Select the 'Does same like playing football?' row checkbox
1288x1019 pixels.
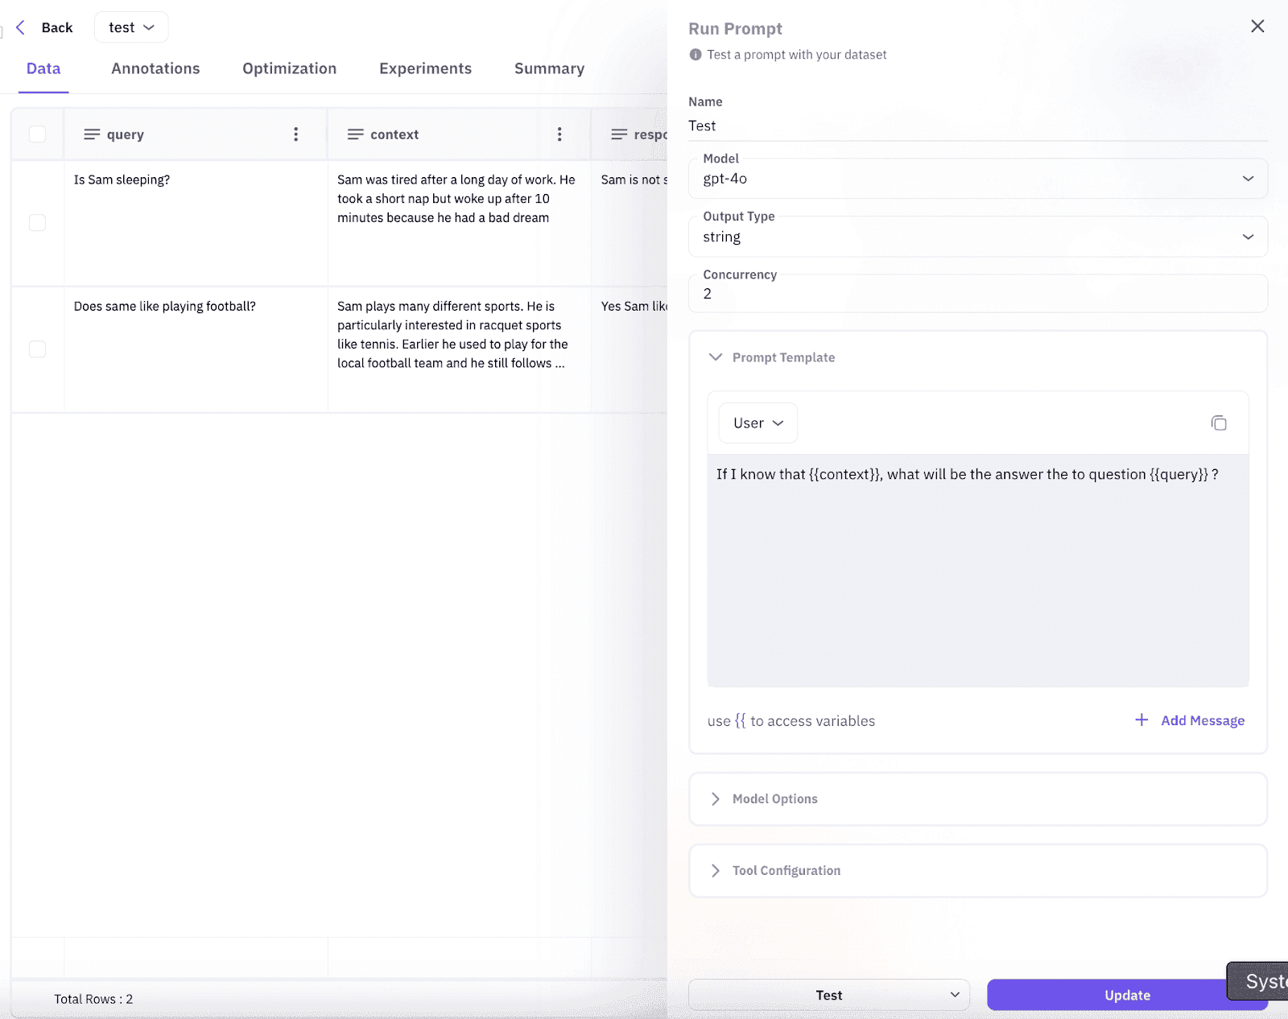pos(37,349)
